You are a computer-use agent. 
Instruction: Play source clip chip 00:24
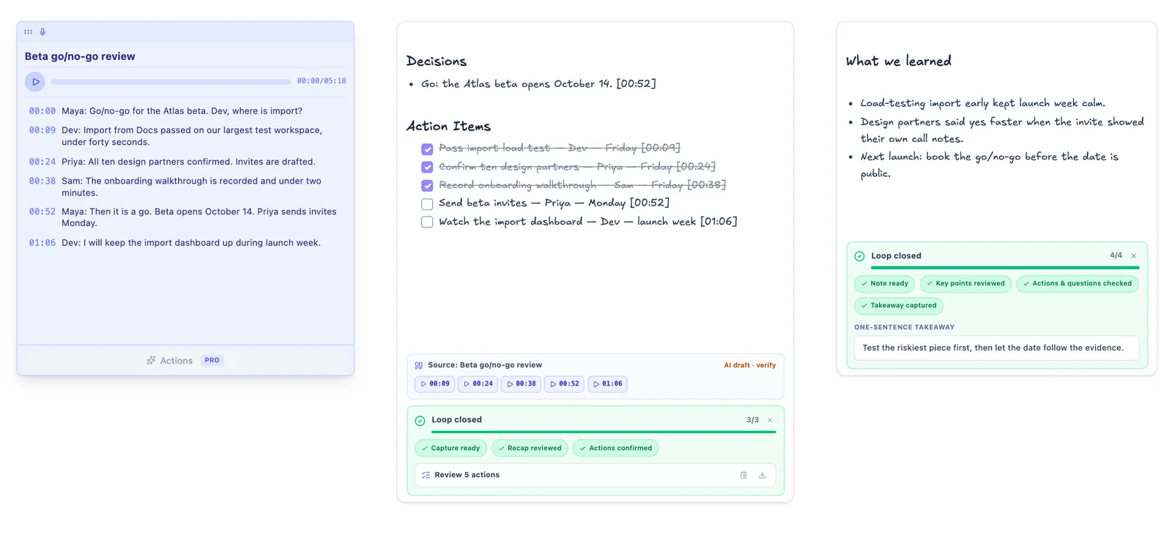click(478, 384)
